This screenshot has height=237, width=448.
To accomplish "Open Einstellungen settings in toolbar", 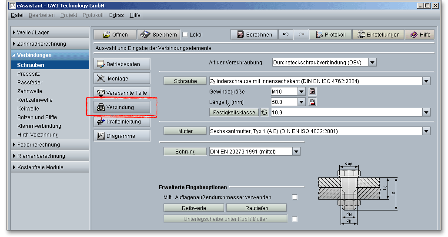I will tap(378, 35).
